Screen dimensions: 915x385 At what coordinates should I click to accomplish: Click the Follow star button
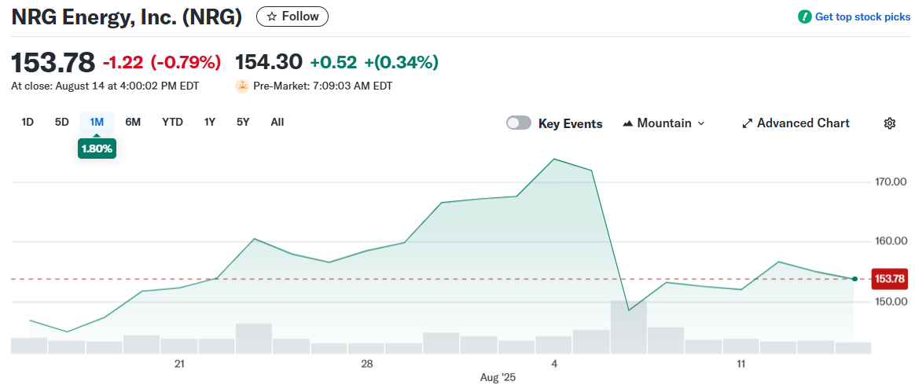click(292, 16)
